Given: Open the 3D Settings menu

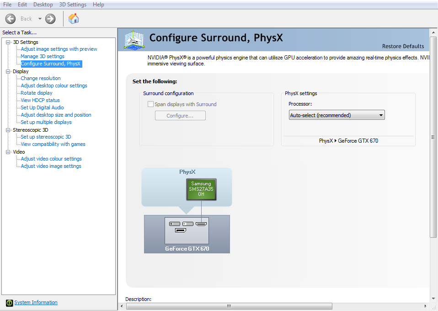Looking at the screenshot, I should click(x=73, y=5).
